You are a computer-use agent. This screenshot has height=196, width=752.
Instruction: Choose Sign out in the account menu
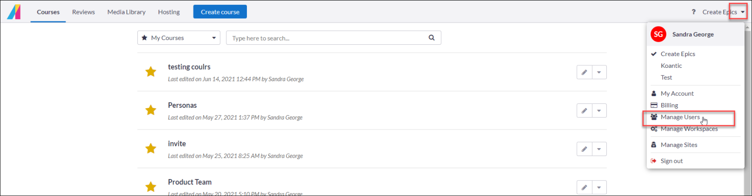[672, 161]
